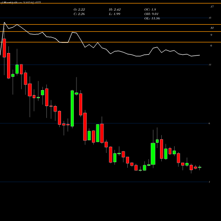Click the low price value L: 1.99
This screenshot has height=221, width=221.
click(114, 14)
